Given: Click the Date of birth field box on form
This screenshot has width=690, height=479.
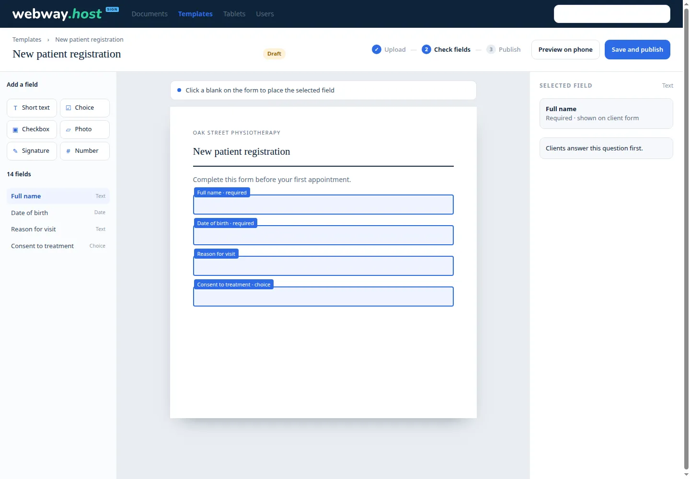Looking at the screenshot, I should pyautogui.click(x=323, y=235).
